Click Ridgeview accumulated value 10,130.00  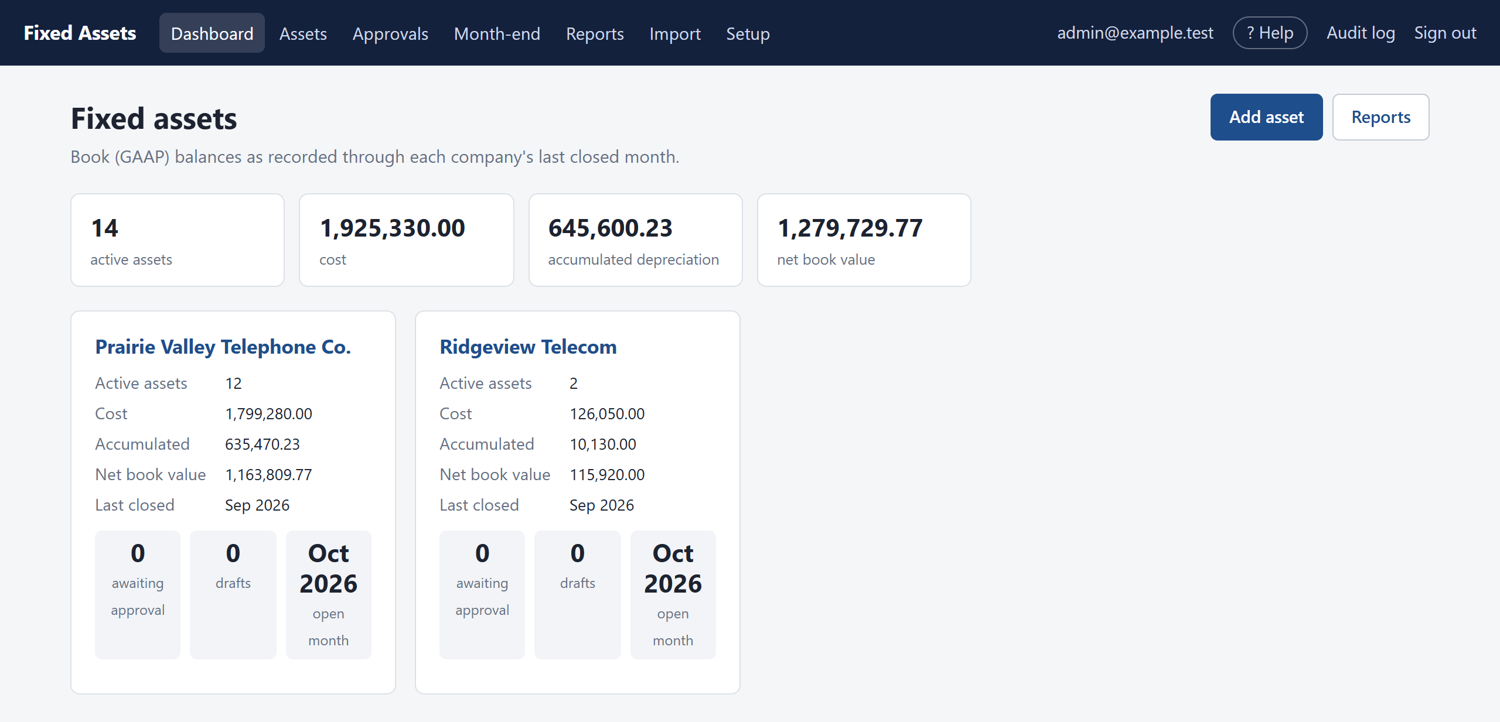[602, 444]
